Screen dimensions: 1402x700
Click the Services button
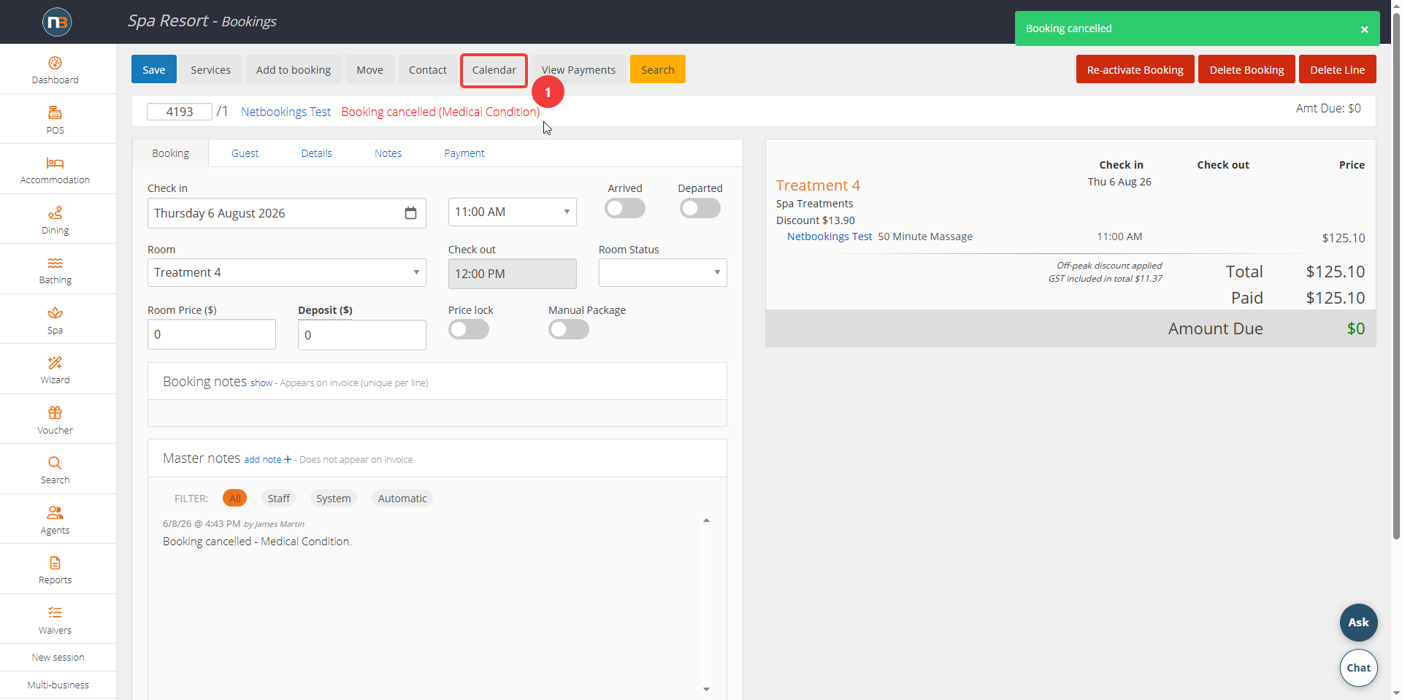coord(210,69)
